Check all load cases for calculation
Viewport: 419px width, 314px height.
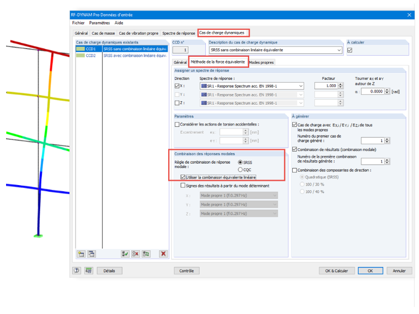click(x=125, y=253)
